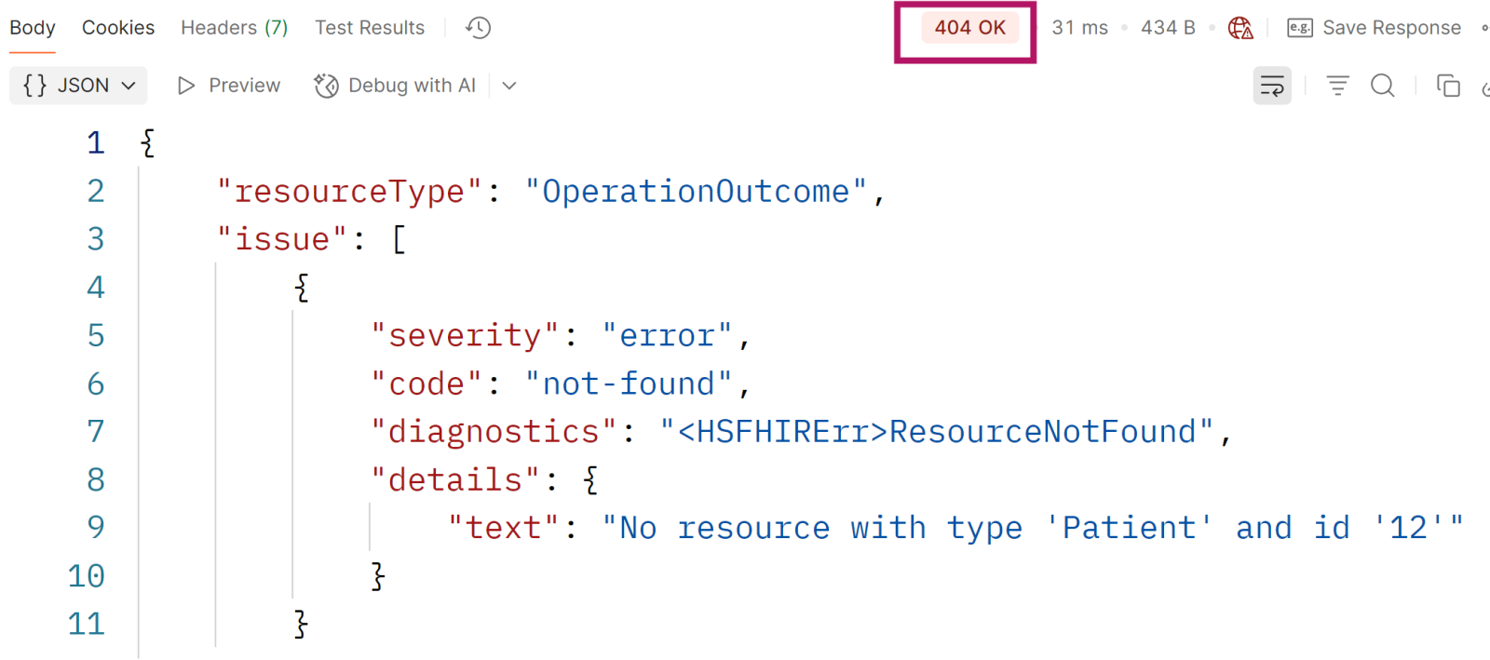Open the JSON format dropdown
The width and height of the screenshot is (1490, 660).
click(79, 86)
